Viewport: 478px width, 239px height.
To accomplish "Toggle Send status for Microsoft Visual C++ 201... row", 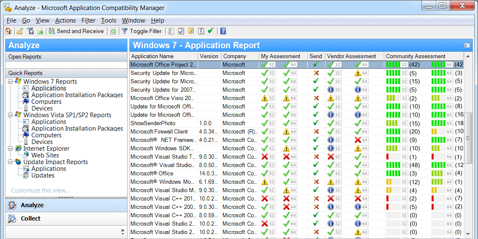I will [317, 199].
